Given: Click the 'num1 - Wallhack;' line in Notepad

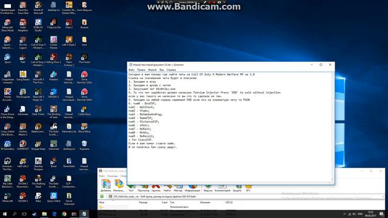Looking at the screenshot, I should tap(141, 107).
